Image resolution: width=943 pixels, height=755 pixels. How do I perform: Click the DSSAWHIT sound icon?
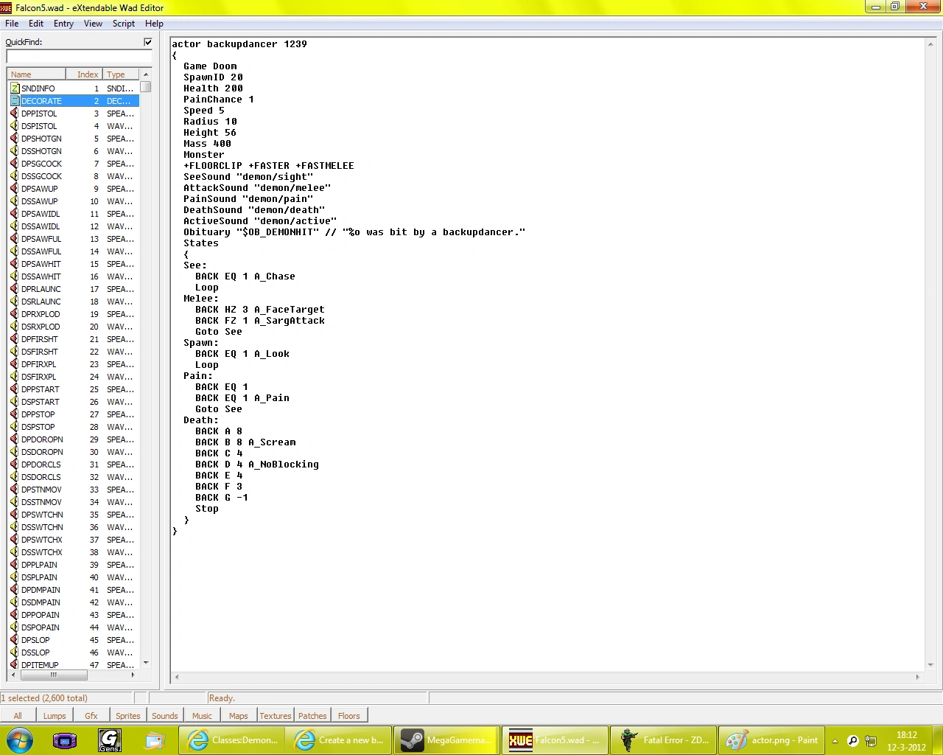[15, 276]
